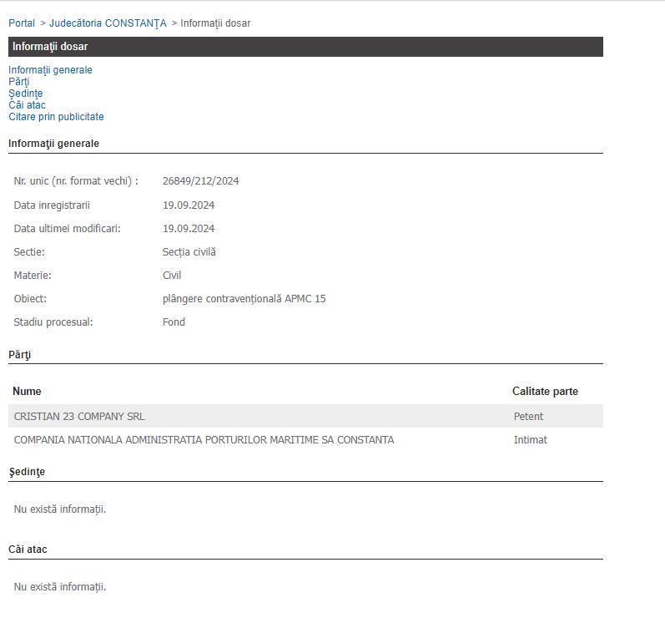This screenshot has width=665, height=618.
Task: Click the Calitate parte column header
Action: (x=545, y=391)
